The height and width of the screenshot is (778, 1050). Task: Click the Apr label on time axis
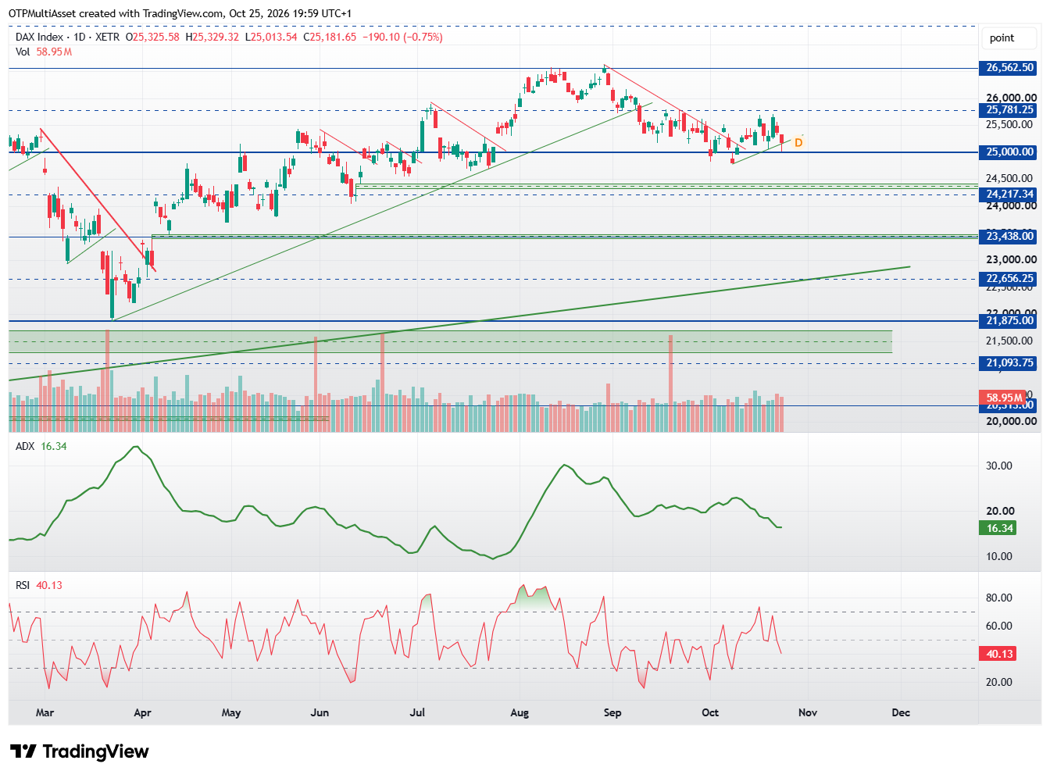click(142, 712)
